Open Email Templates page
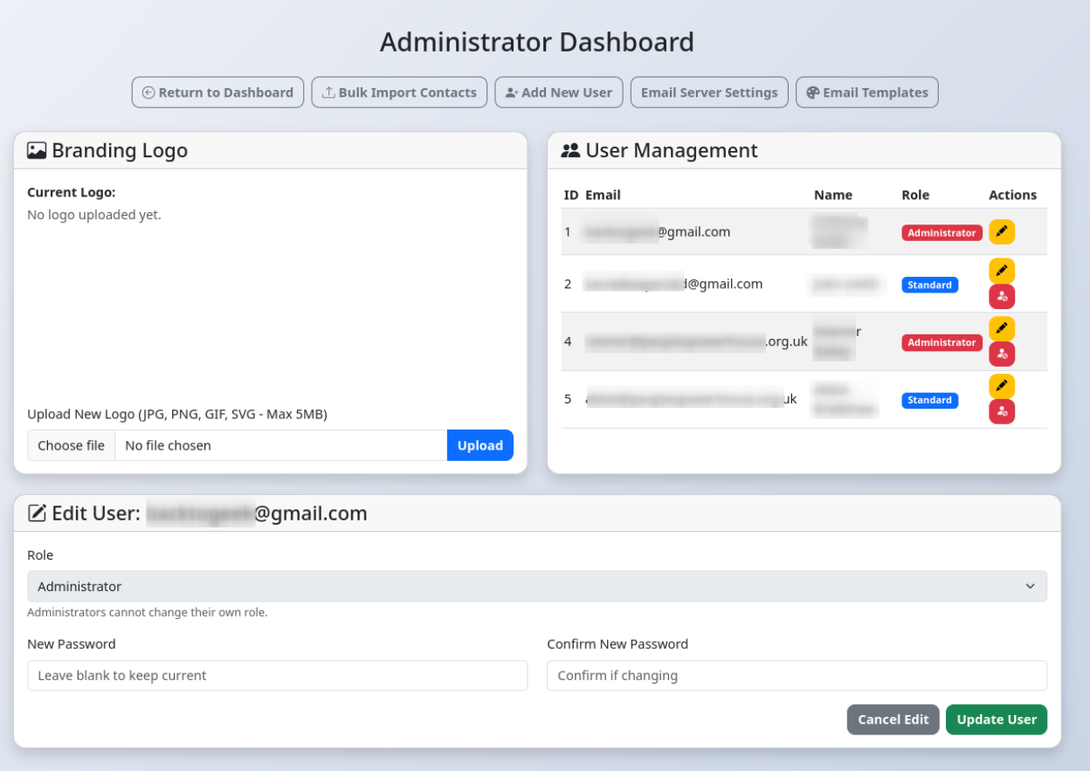1090x771 pixels. click(x=866, y=93)
